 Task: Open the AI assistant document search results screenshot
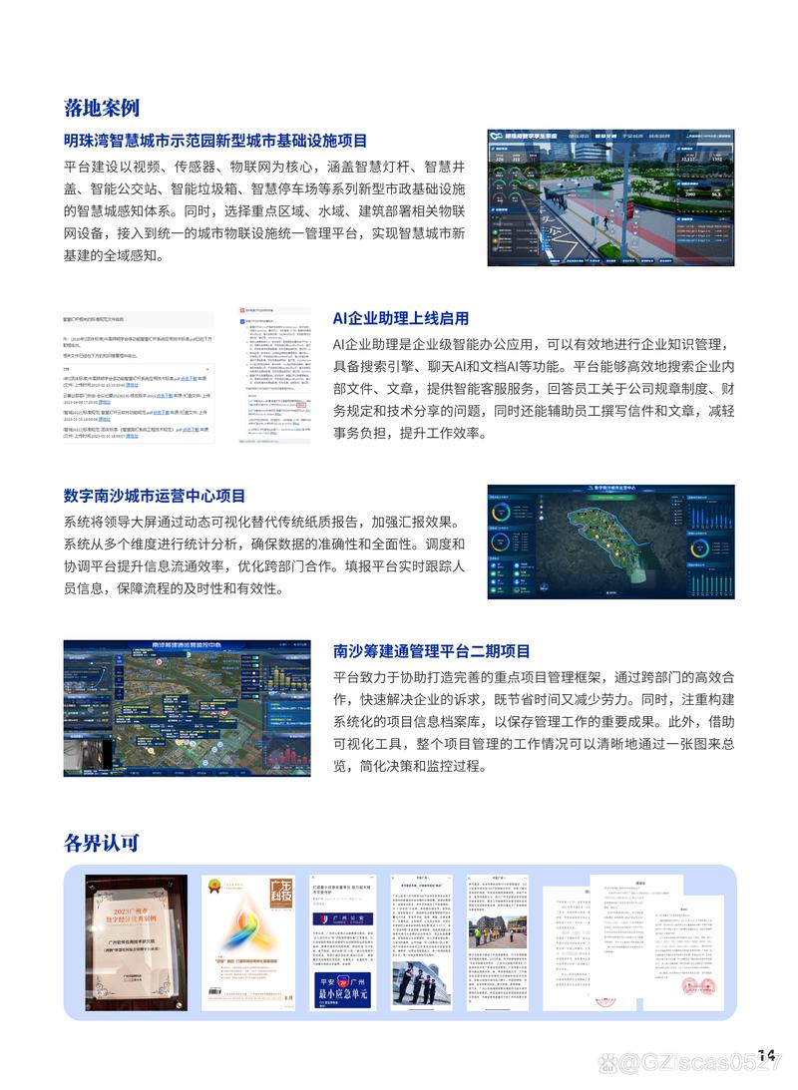click(x=139, y=377)
